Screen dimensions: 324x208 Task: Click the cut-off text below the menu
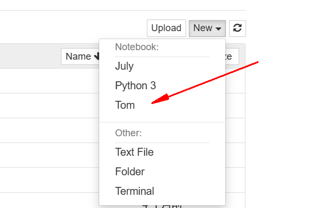coord(162,206)
